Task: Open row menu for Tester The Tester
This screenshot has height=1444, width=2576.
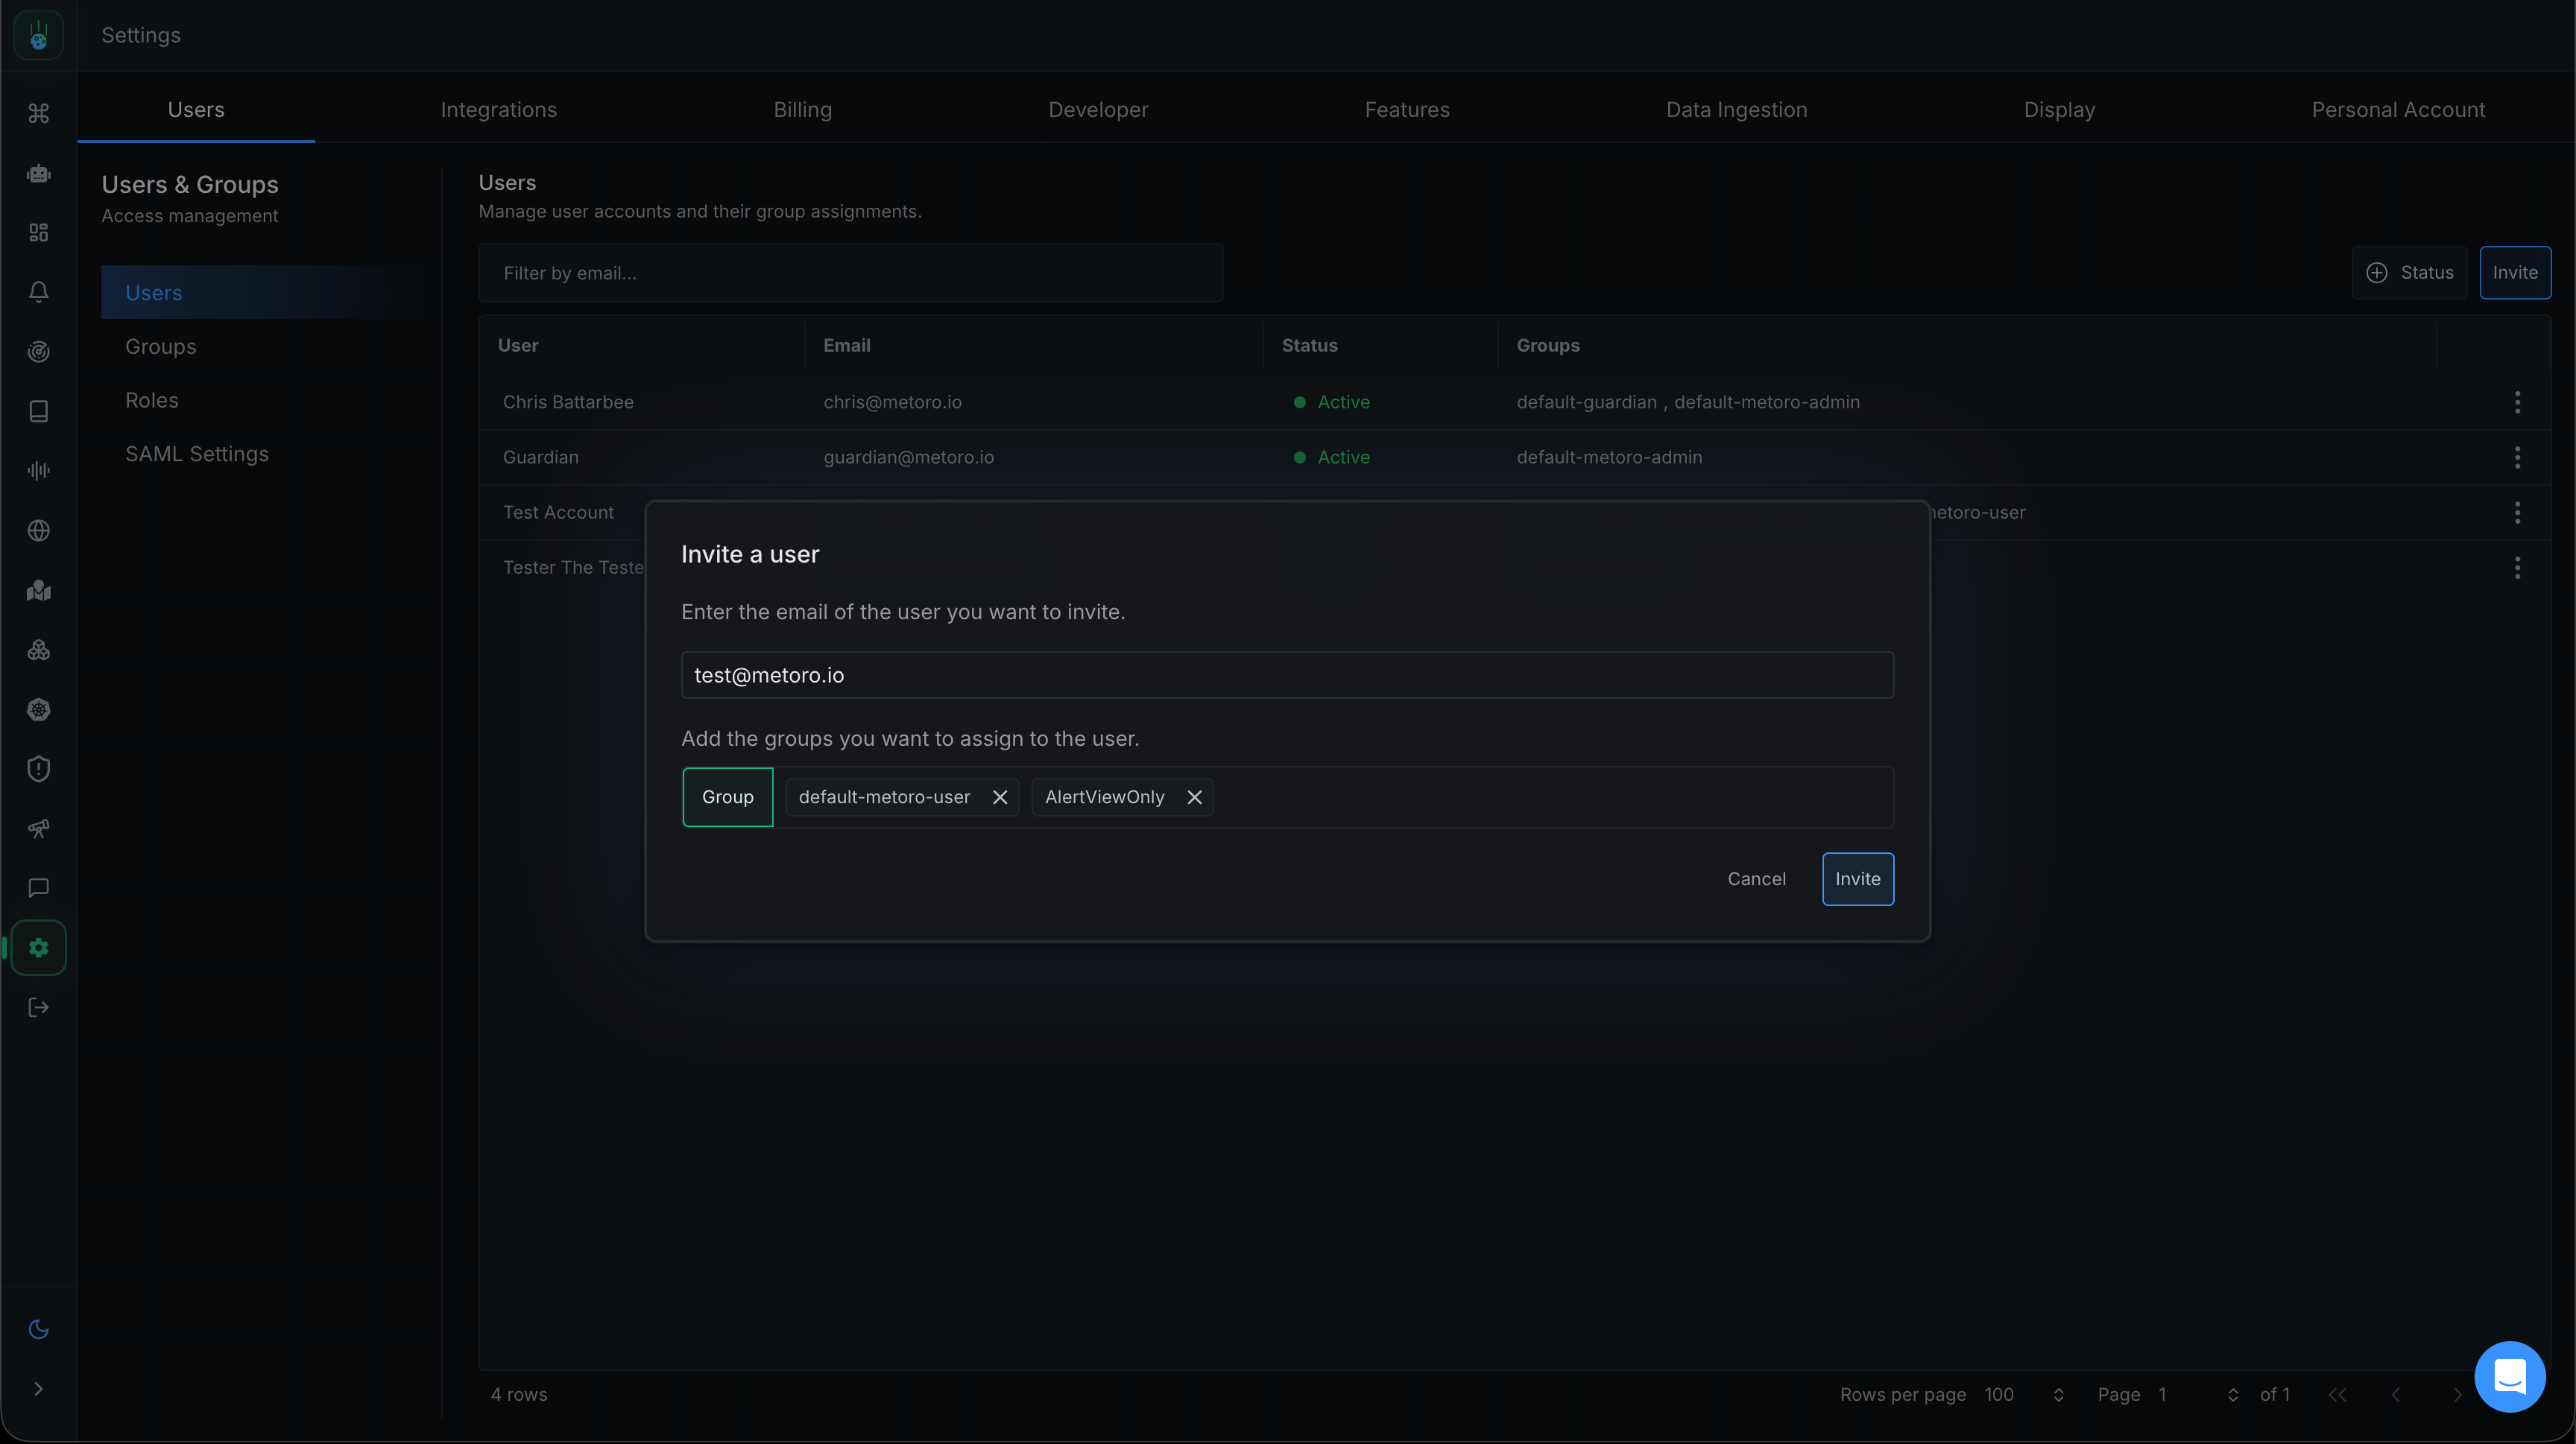Action: (2517, 568)
